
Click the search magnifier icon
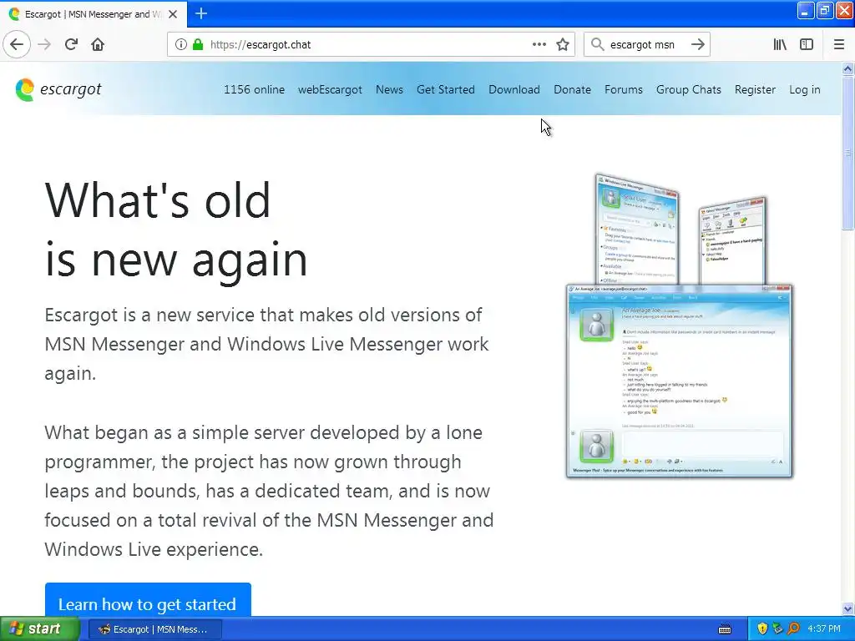(598, 45)
